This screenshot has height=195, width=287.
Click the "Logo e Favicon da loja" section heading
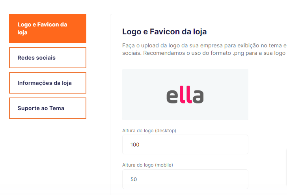pyautogui.click(x=164, y=32)
